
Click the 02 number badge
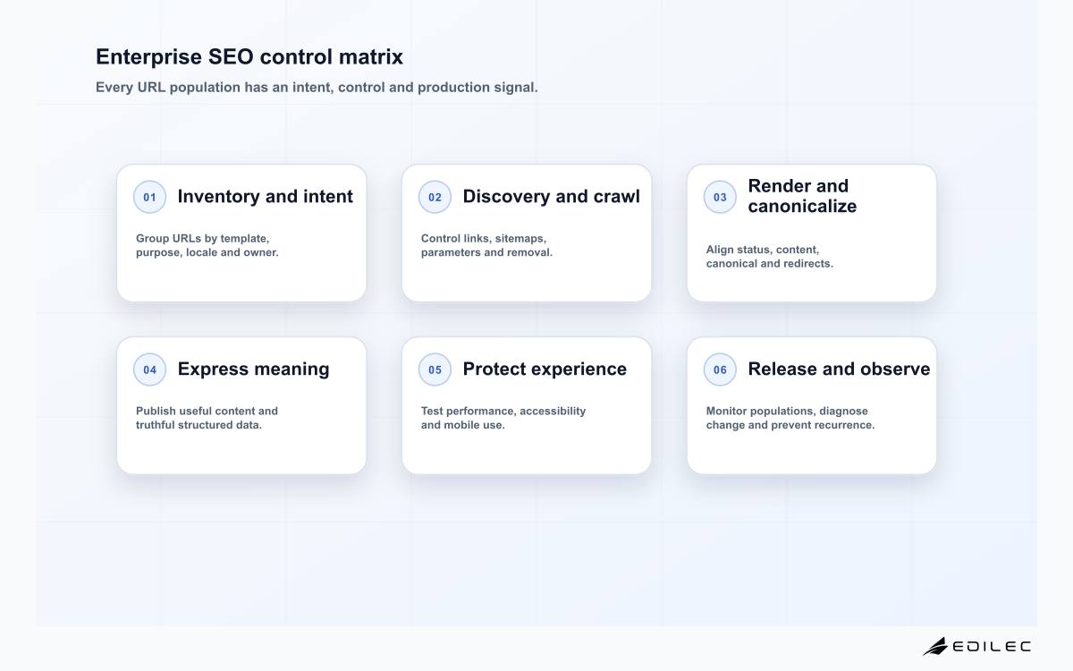pos(435,197)
